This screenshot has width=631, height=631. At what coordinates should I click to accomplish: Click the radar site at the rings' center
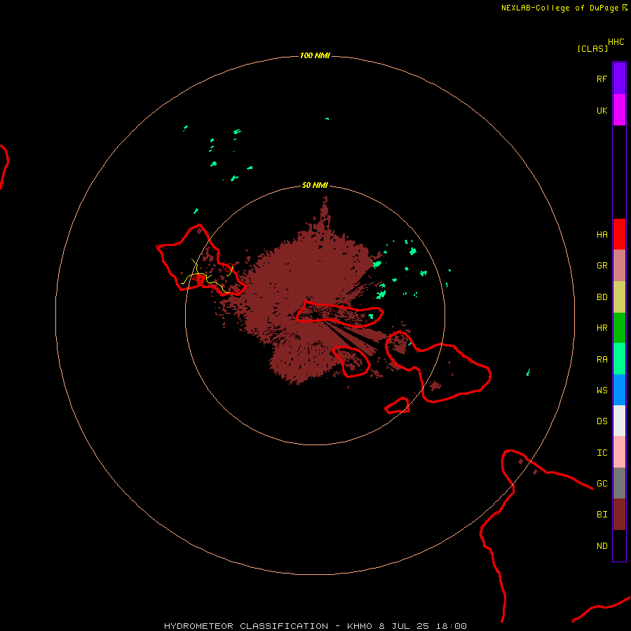315,315
